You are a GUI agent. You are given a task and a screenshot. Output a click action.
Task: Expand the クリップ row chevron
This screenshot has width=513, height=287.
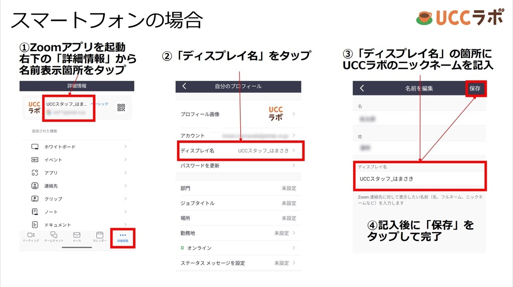(x=125, y=199)
